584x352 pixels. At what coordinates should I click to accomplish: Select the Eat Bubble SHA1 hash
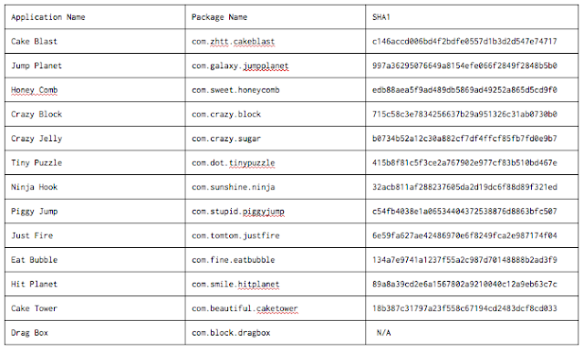(x=464, y=260)
